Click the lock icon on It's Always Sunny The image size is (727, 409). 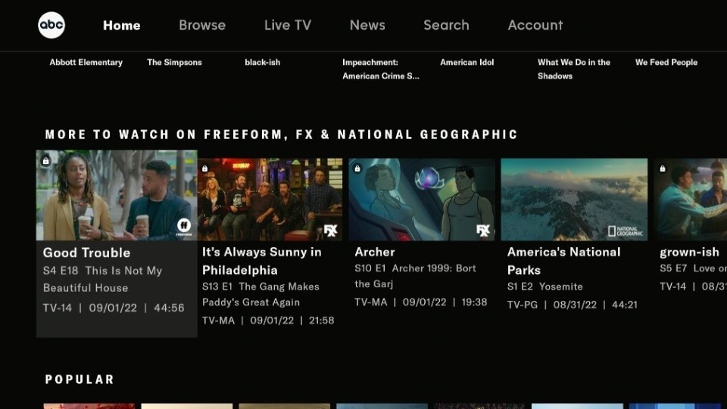tap(205, 169)
